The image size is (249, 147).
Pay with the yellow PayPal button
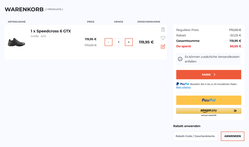[x=209, y=100]
